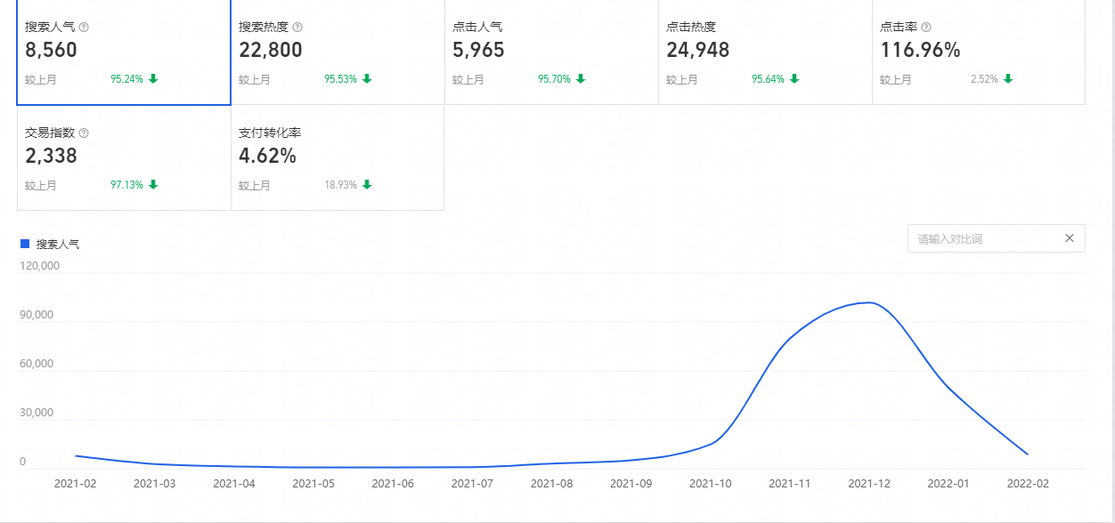Clear the comparison word input with X
Image resolution: width=1115 pixels, height=523 pixels.
(x=1070, y=238)
